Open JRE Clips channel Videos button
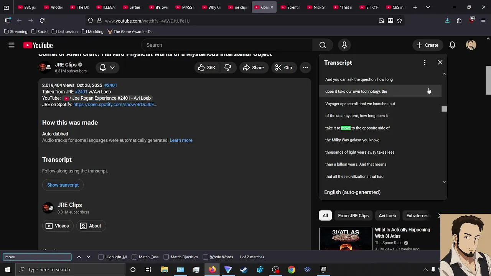Screen dimensions: 491x276 (x=58, y=226)
